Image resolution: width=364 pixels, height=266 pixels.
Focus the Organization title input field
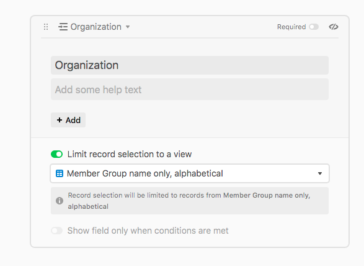coord(190,65)
